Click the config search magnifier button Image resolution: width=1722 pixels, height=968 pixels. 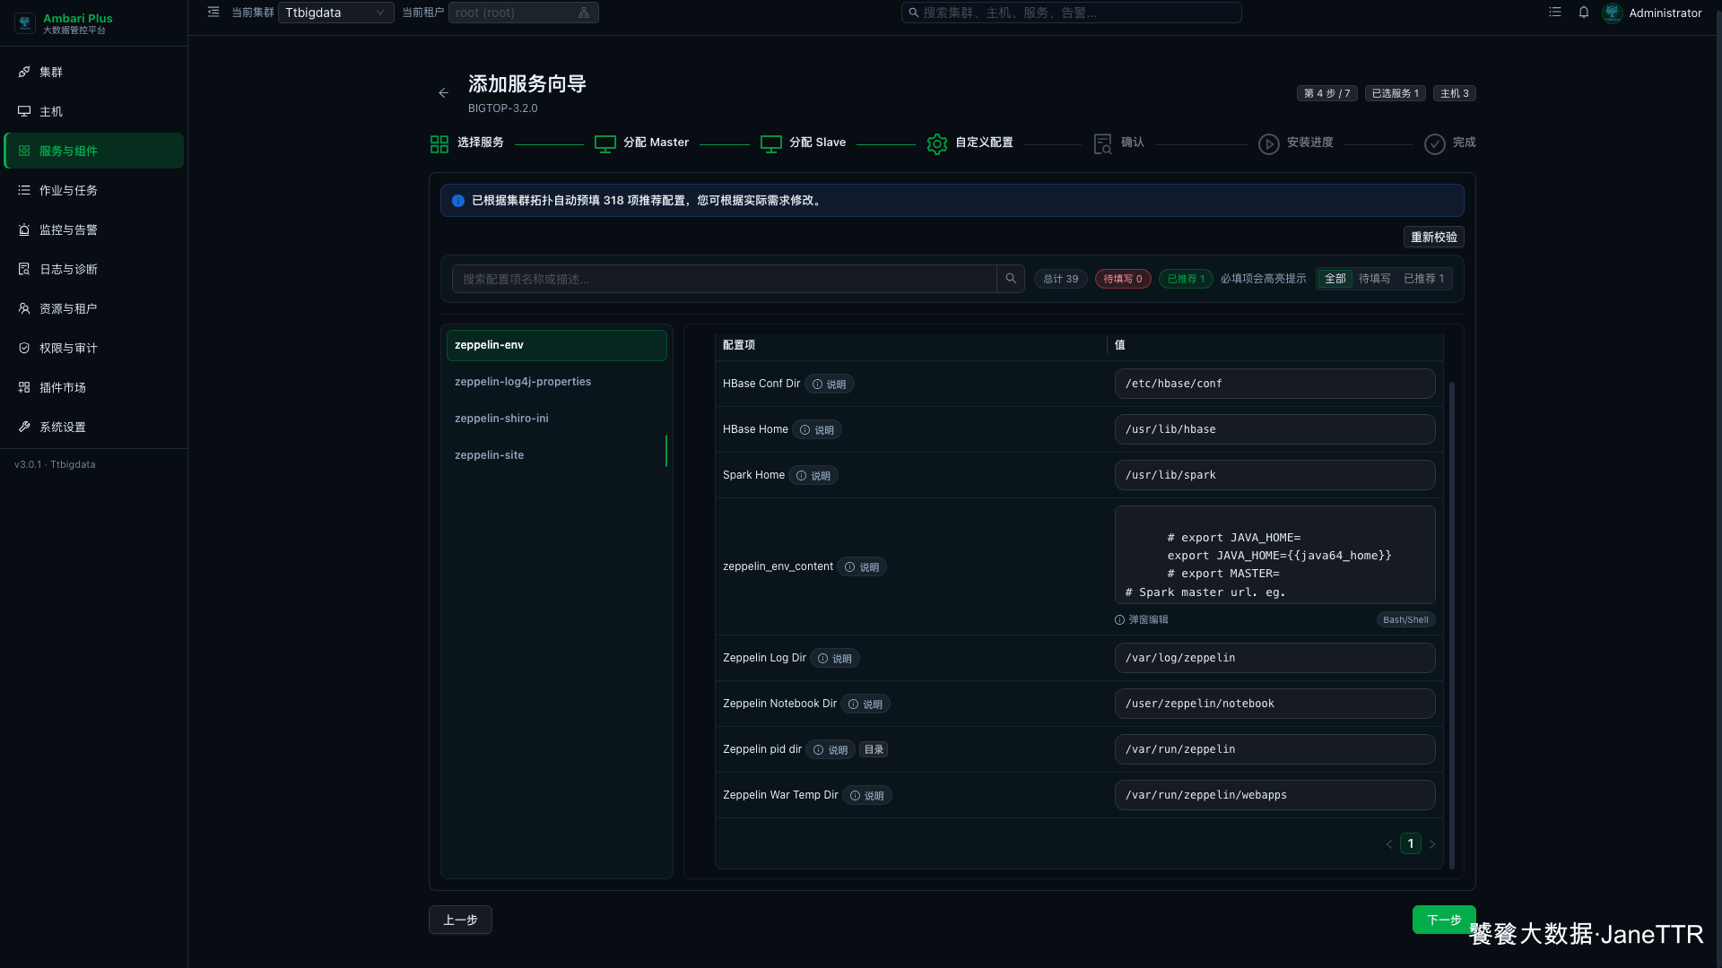point(1011,279)
